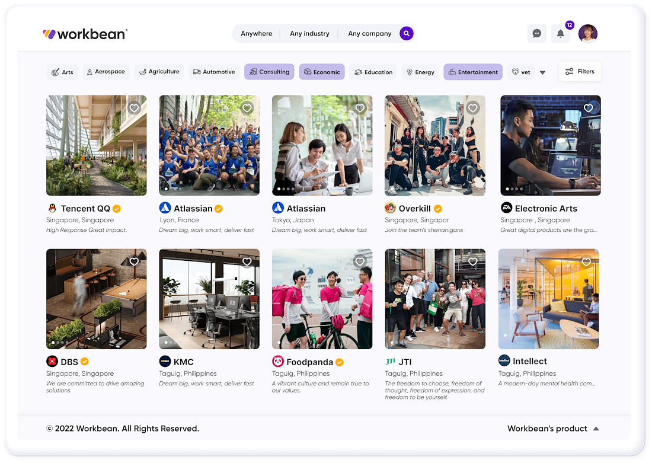Select the Agriculture industry chip

159,72
